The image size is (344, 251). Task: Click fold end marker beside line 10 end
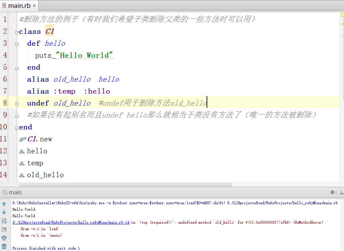17,128
